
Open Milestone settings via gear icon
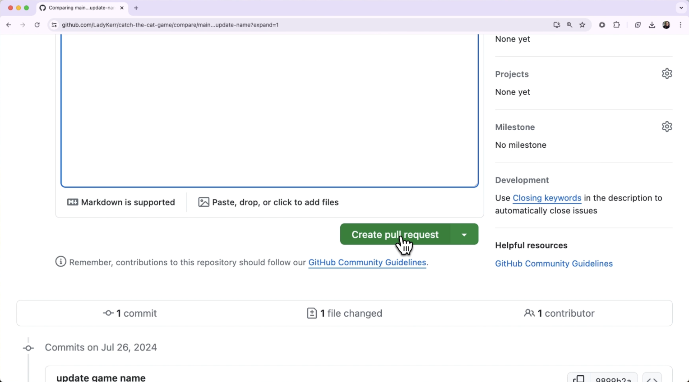point(667,127)
